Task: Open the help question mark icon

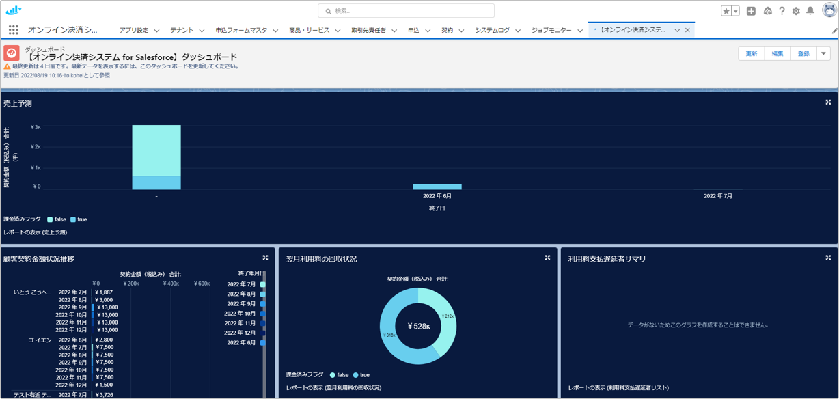Action: pos(782,11)
